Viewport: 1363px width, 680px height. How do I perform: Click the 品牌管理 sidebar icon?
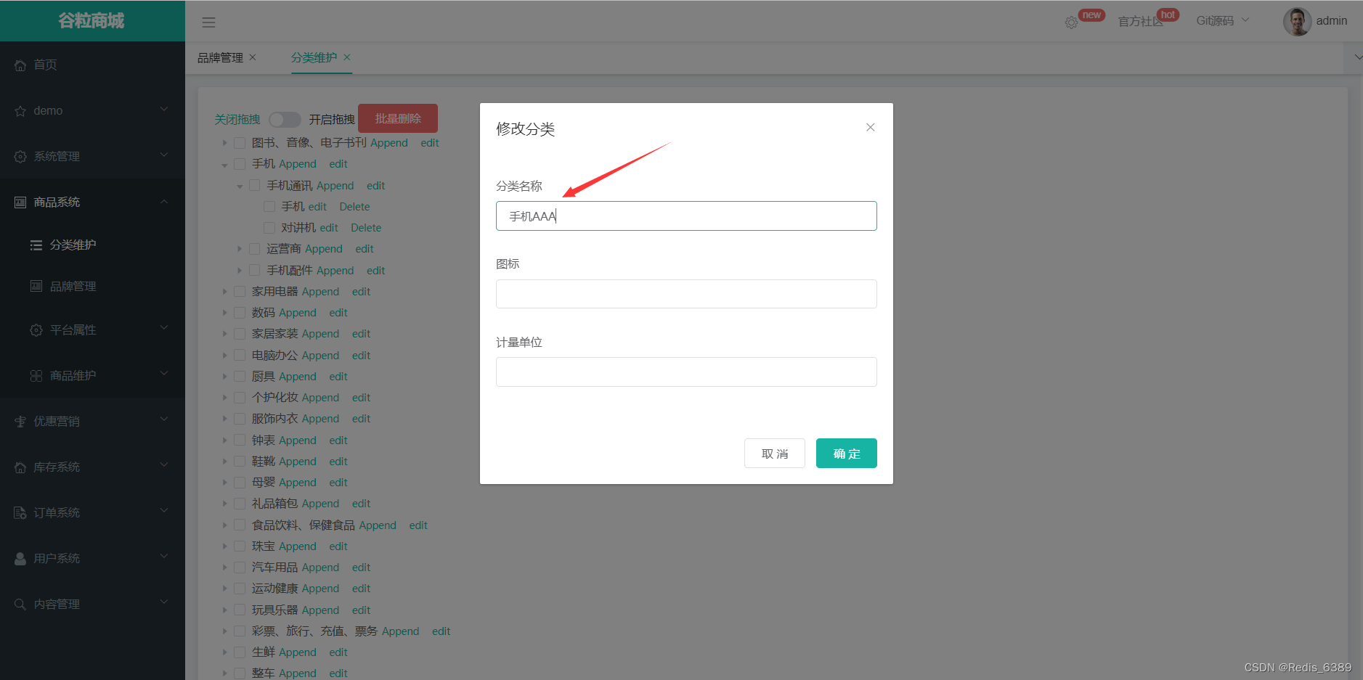coord(36,286)
